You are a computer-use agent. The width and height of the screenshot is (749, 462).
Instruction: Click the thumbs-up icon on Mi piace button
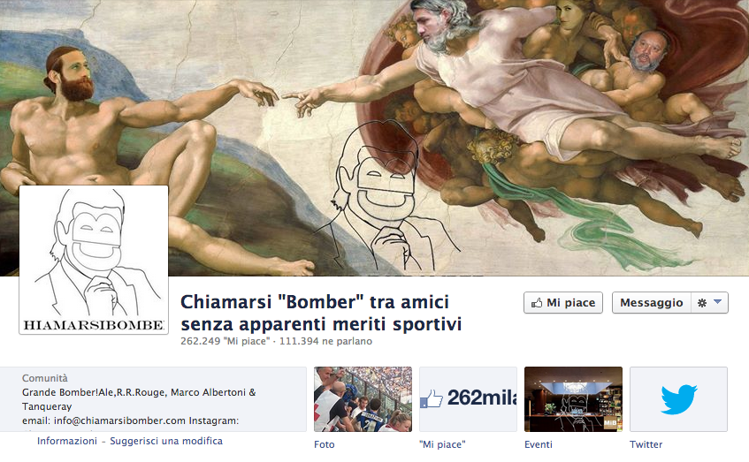537,303
